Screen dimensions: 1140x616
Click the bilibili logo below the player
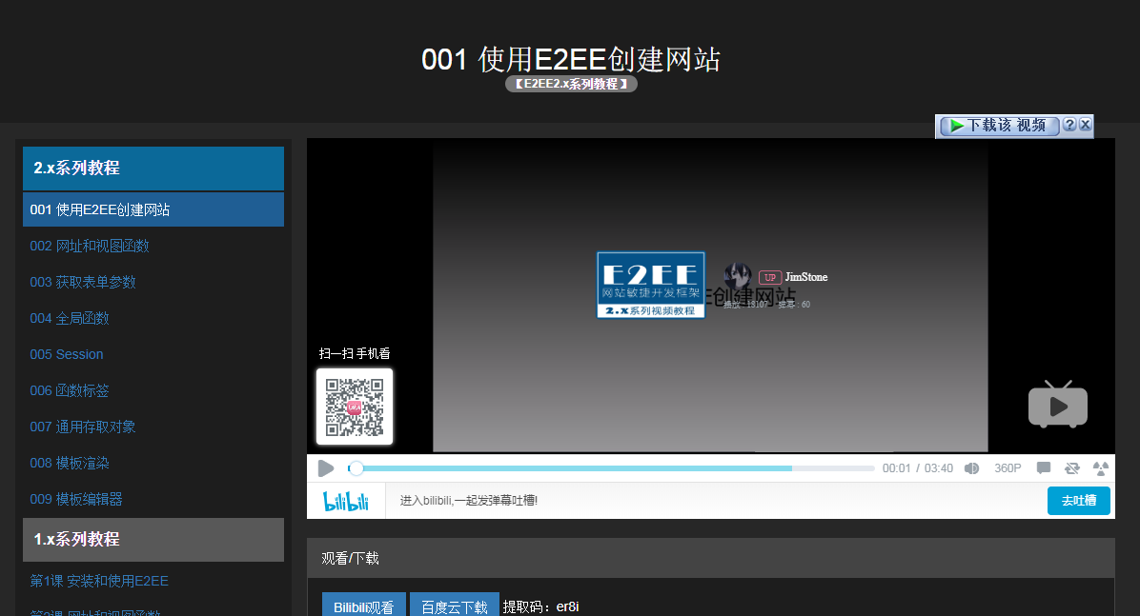346,501
